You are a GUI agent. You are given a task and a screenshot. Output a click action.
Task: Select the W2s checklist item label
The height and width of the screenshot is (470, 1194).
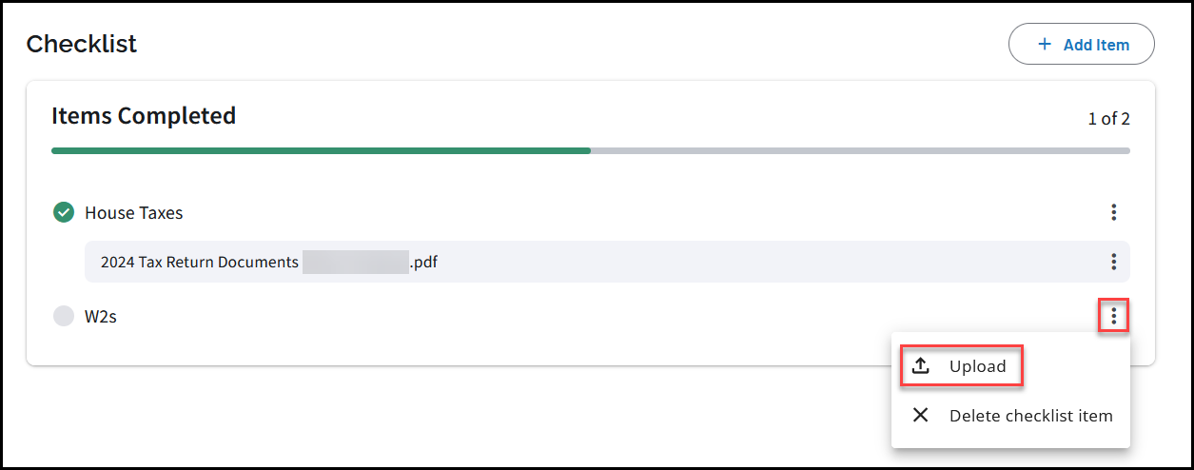(x=101, y=317)
